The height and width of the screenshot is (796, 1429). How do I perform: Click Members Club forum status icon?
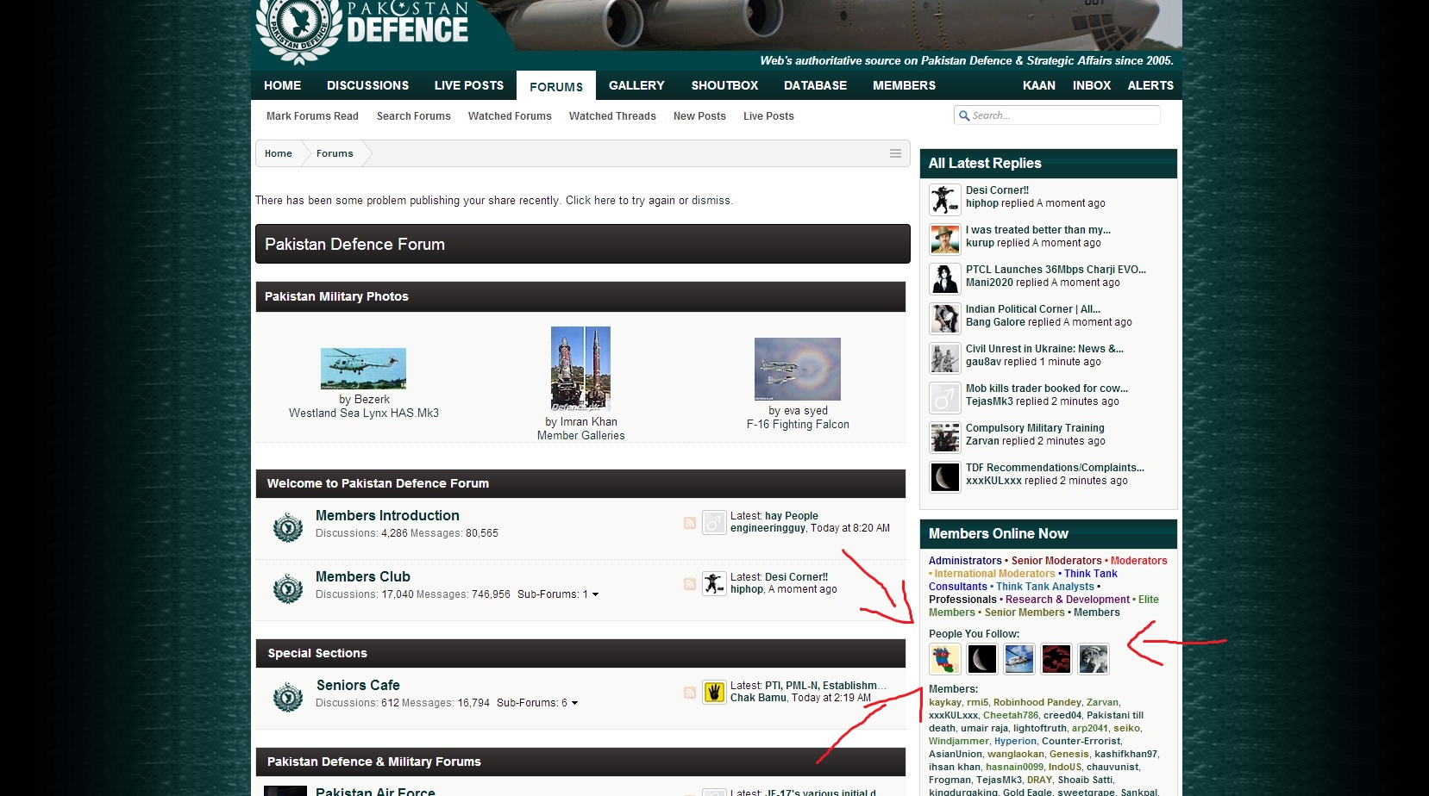(288, 588)
